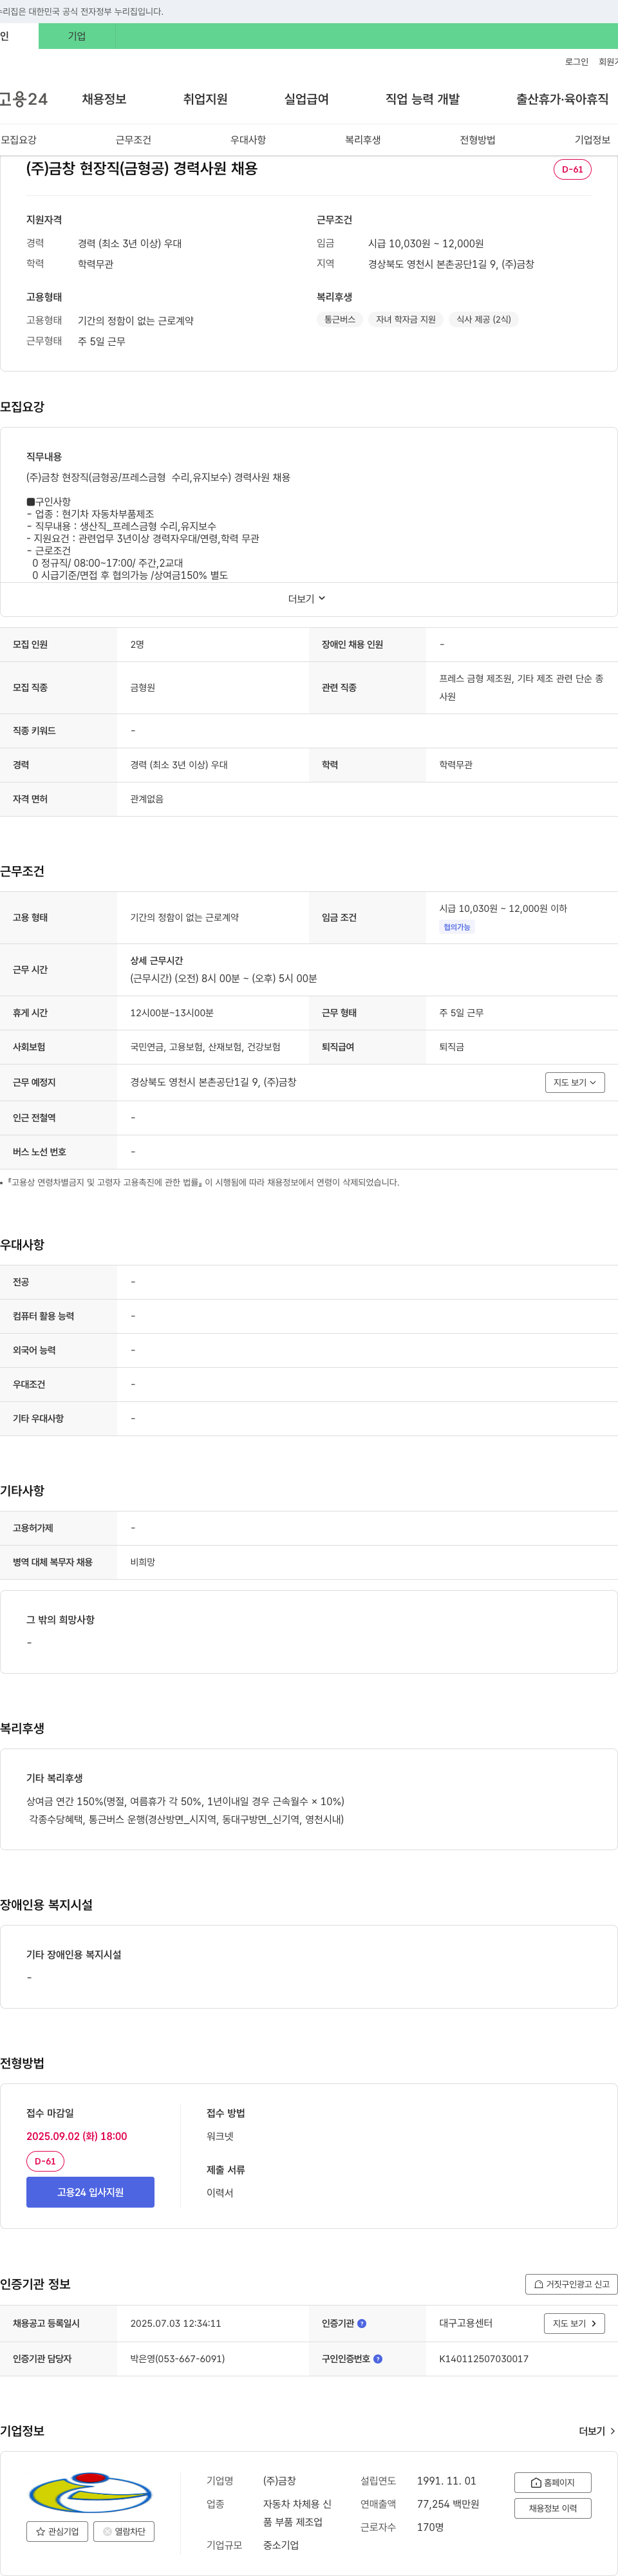Click the (주)금창 company logo
The width and height of the screenshot is (618, 2576).
click(x=90, y=2493)
